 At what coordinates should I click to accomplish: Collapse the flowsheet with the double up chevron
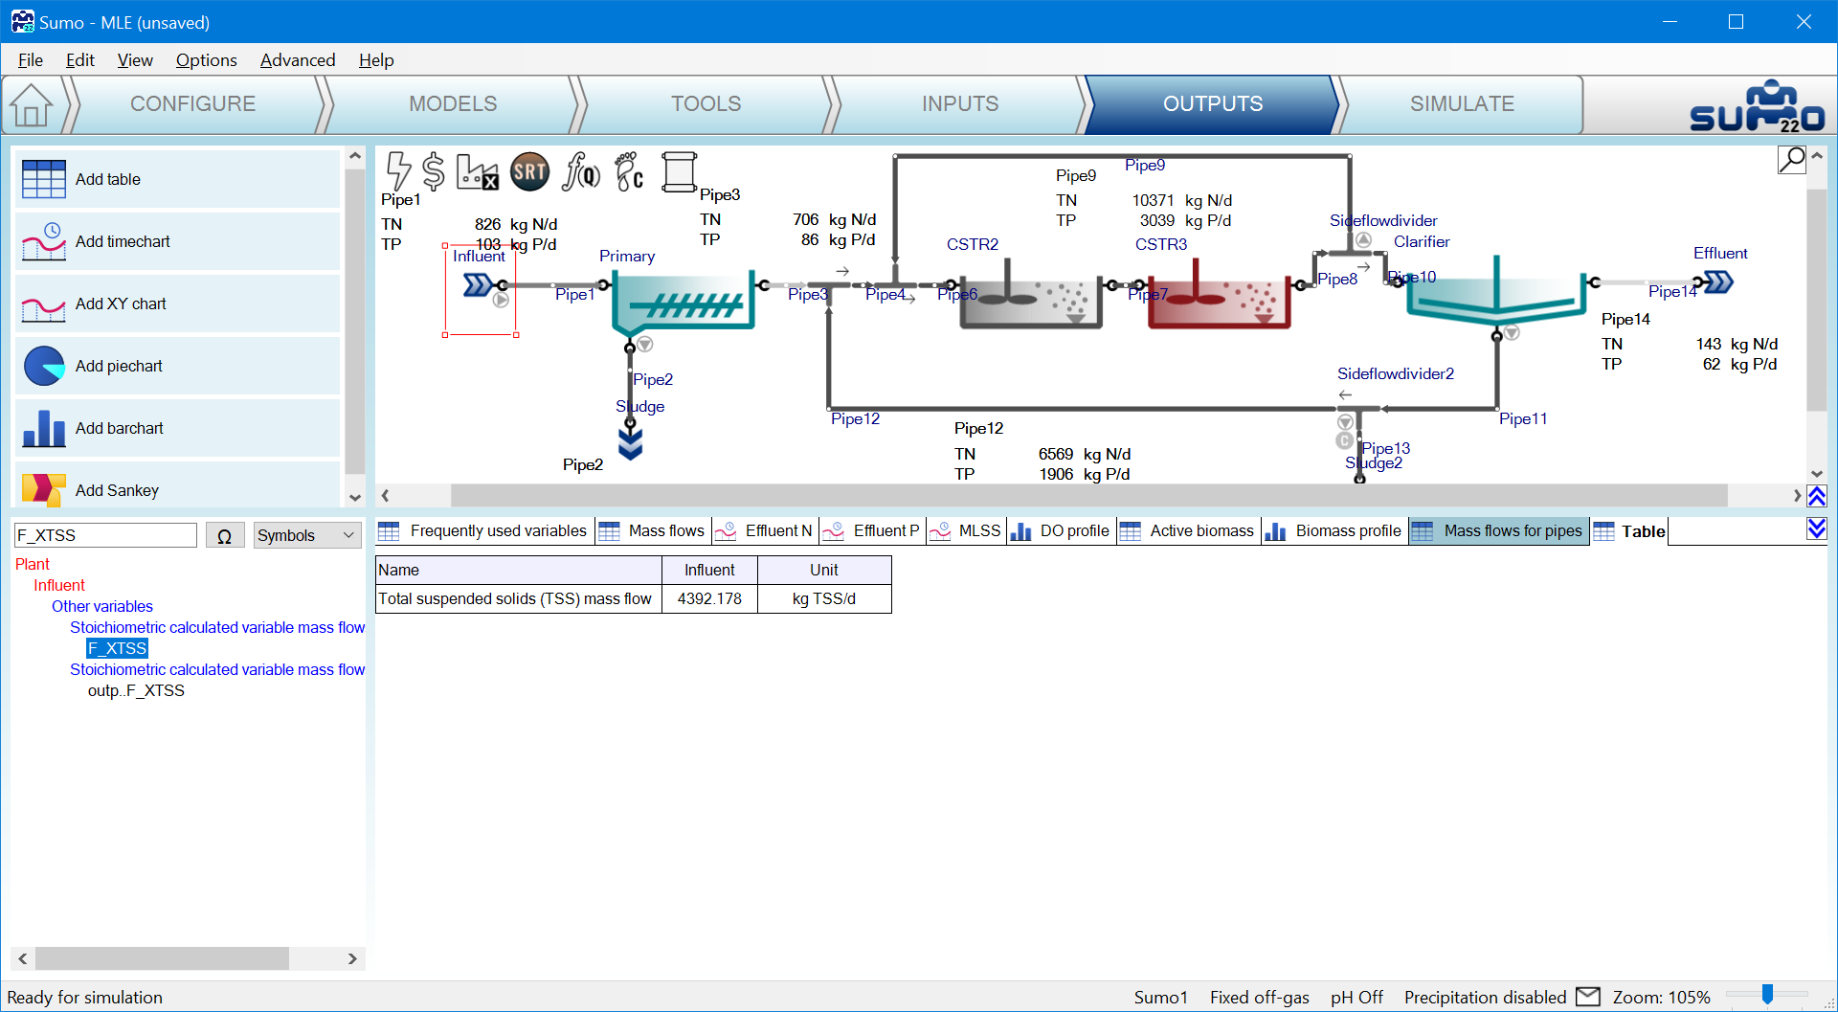tap(1816, 496)
